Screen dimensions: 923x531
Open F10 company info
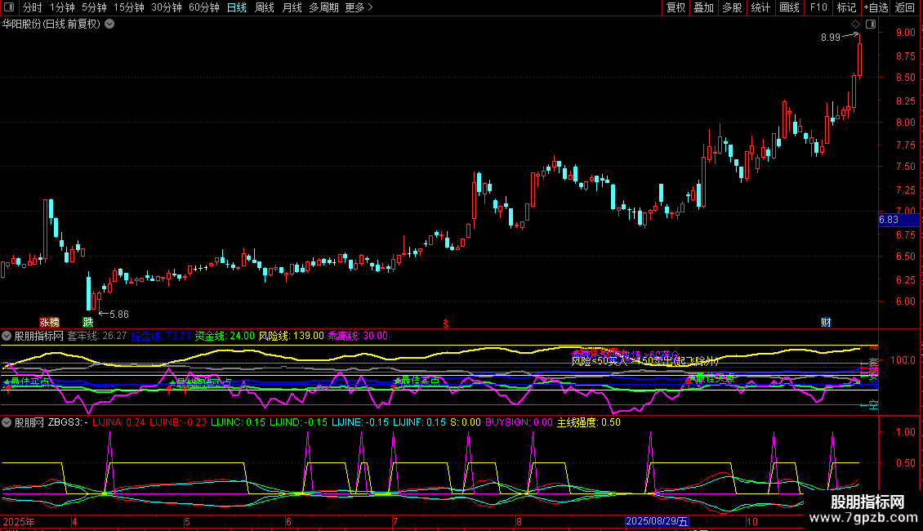[818, 7]
